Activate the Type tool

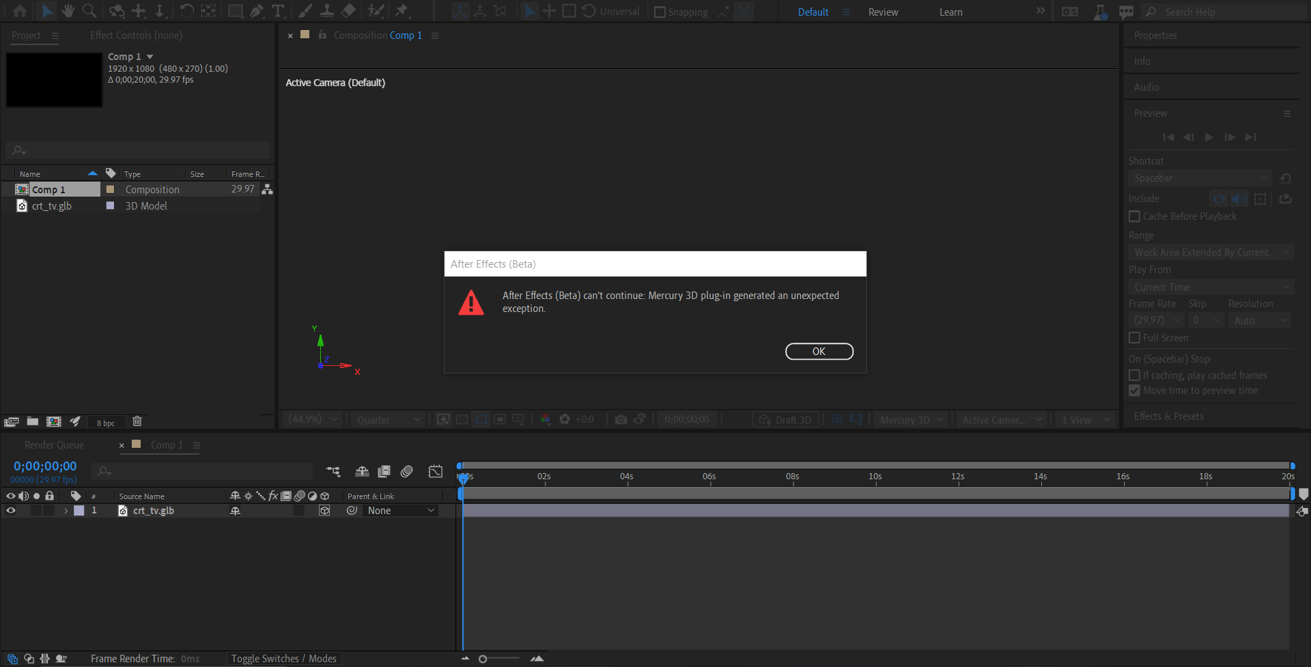pos(277,10)
